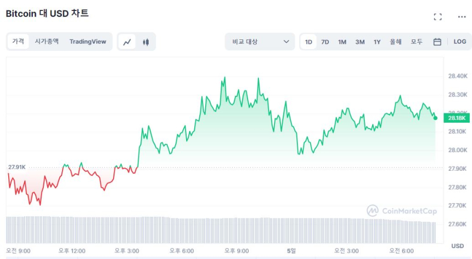Select the 올해 year-to-date range
The height and width of the screenshot is (259, 472).
395,42
